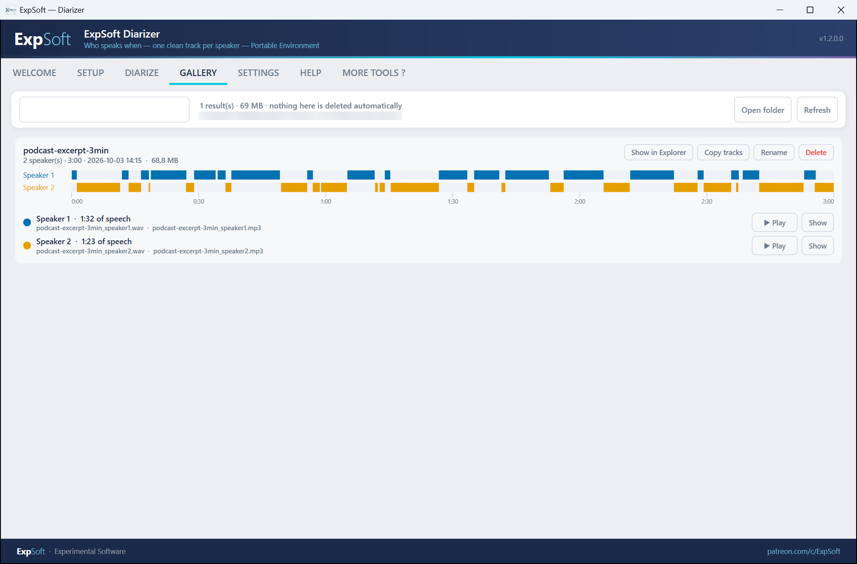857x564 pixels.
Task: Show the Speaker 2 file
Action: pyautogui.click(x=817, y=246)
